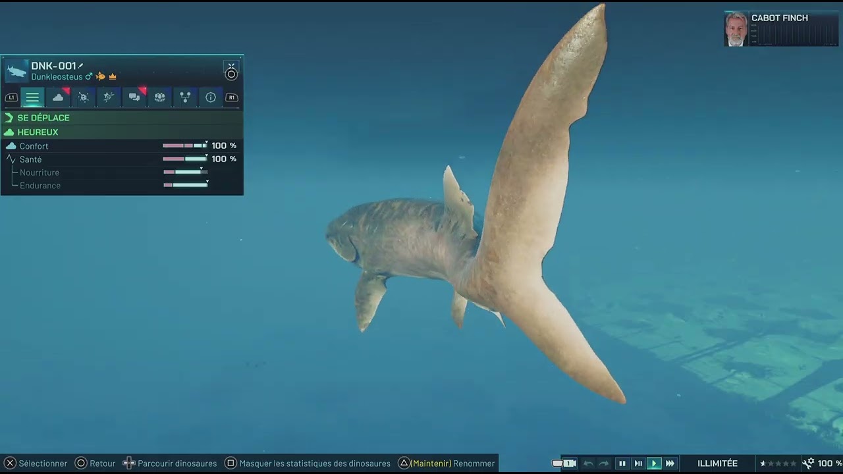Click the Dunkleosteus species name
Viewport: 843px width, 474px height.
57,77
